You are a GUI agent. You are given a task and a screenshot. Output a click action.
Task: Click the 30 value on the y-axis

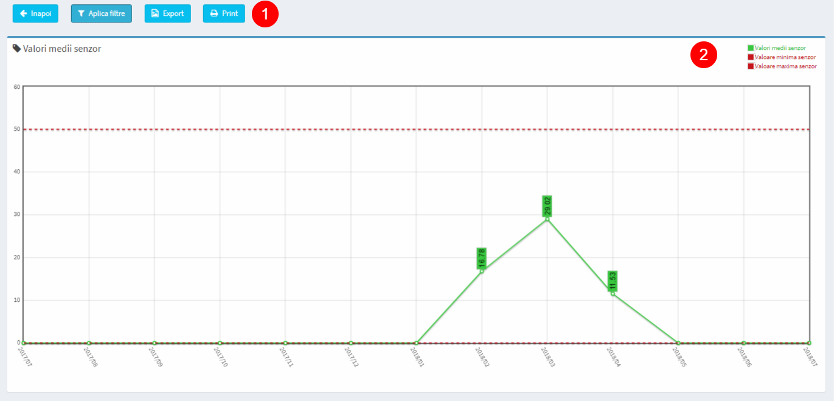[17, 214]
